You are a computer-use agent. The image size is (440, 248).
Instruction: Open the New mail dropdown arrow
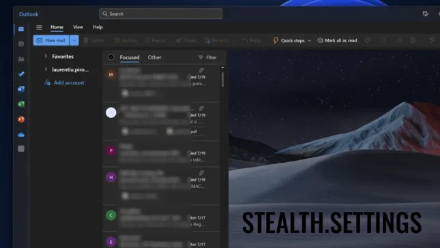tap(74, 40)
